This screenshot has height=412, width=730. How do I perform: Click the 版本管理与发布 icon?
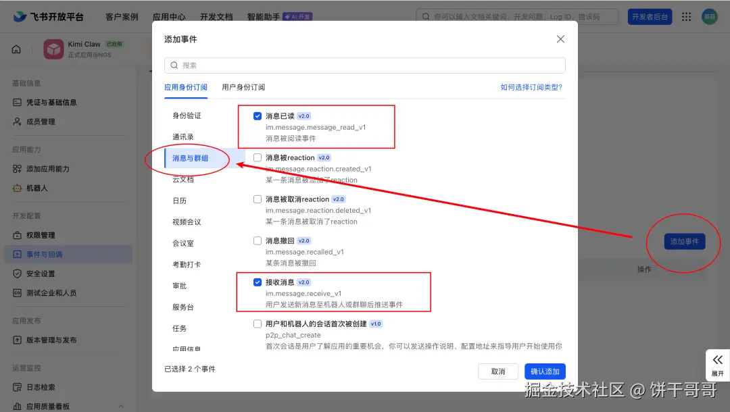pos(17,340)
